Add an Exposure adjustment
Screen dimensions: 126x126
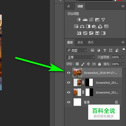[x=97, y=20]
